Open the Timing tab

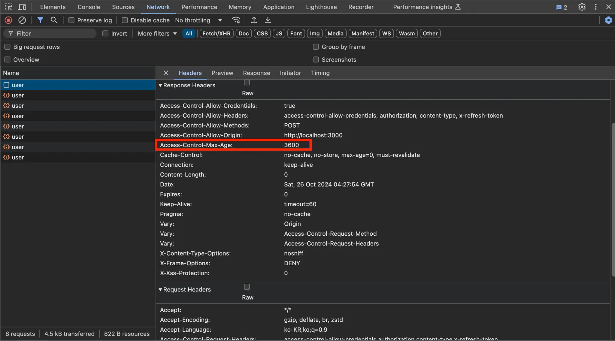pos(320,73)
